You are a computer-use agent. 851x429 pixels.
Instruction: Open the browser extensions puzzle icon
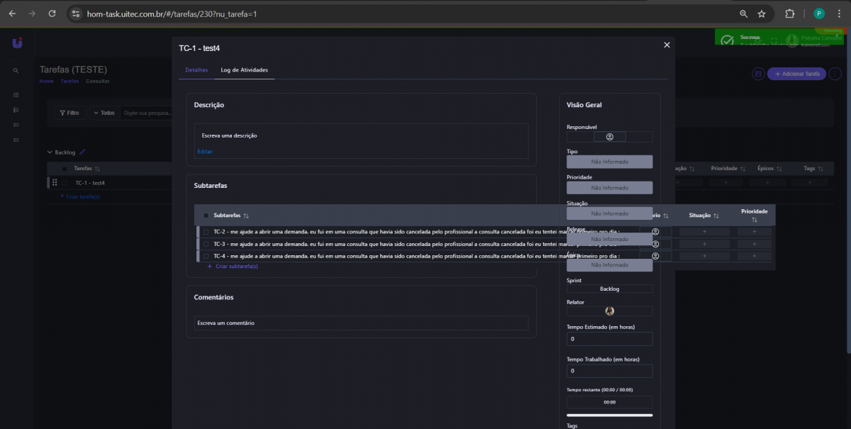pos(789,13)
